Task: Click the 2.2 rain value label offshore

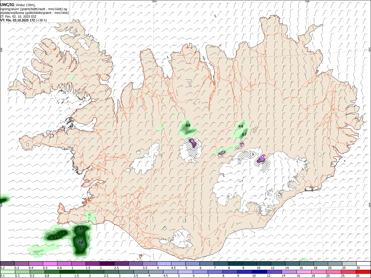Action: pyautogui.click(x=55, y=238)
